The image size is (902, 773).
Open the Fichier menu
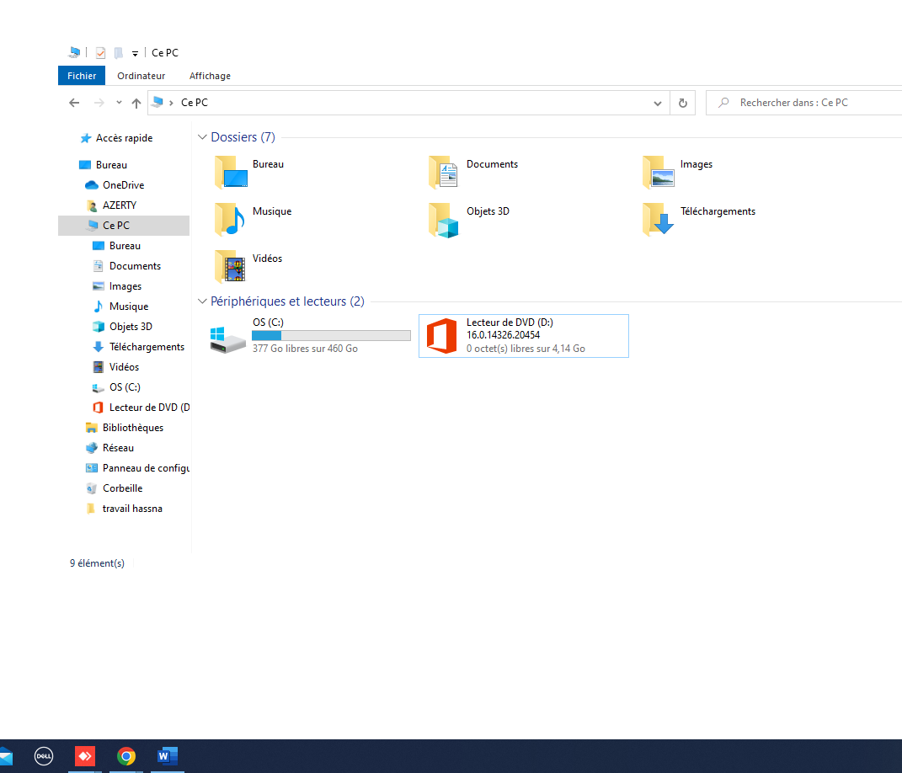(x=82, y=76)
